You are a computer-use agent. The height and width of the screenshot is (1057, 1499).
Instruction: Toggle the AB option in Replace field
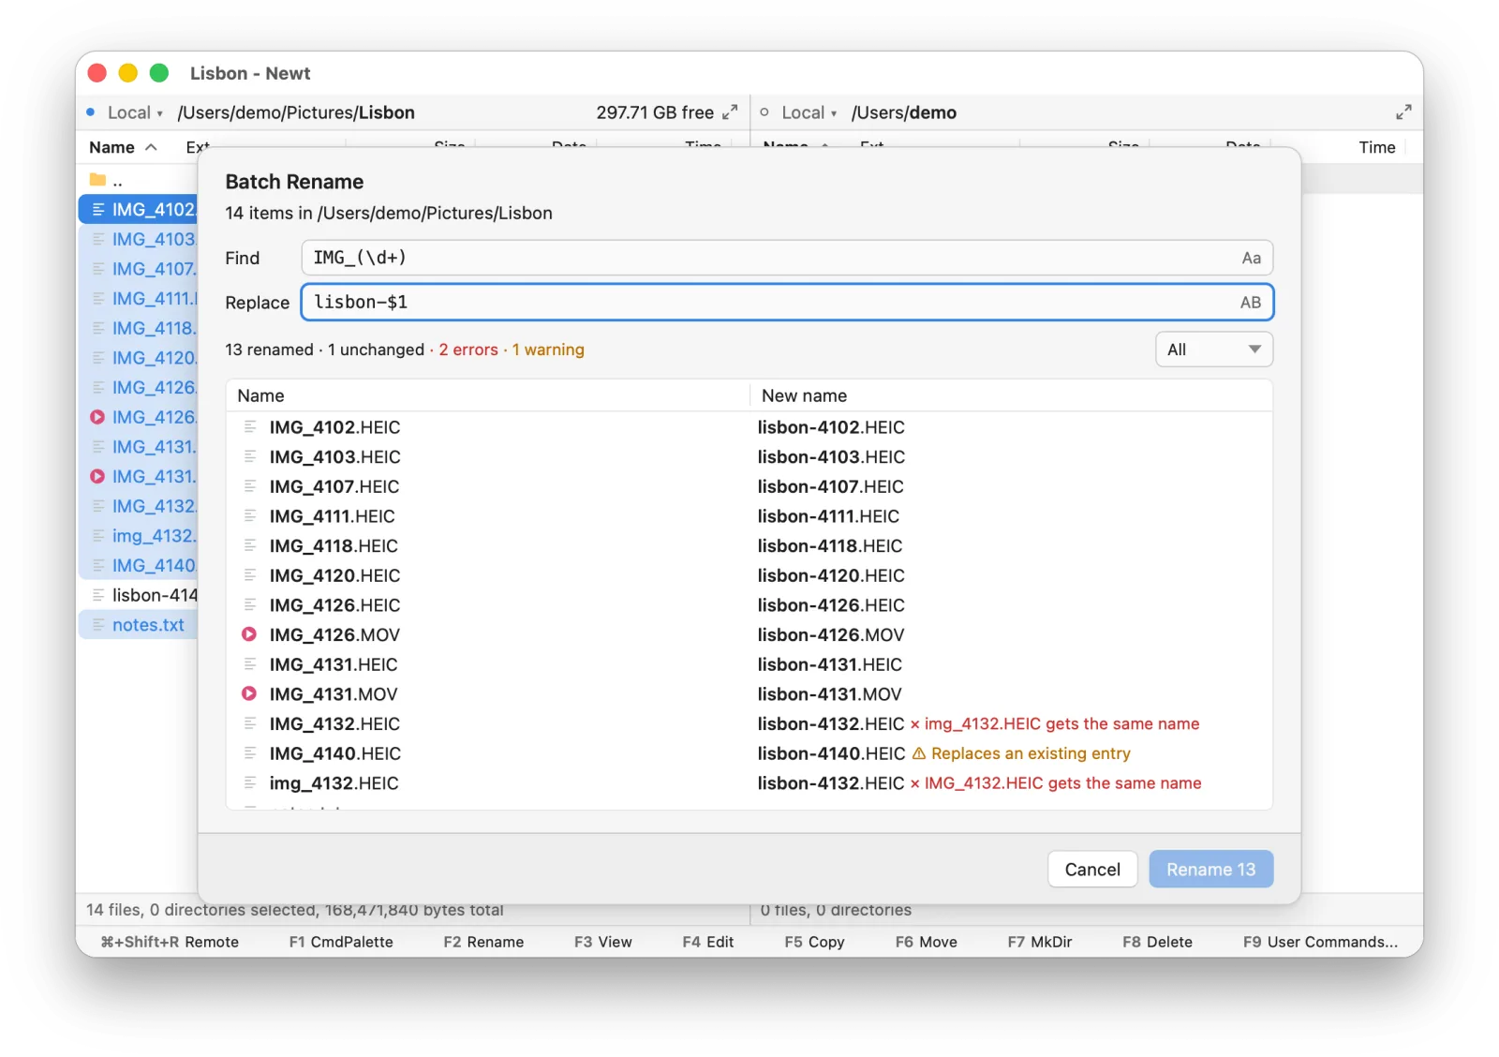[1250, 303]
